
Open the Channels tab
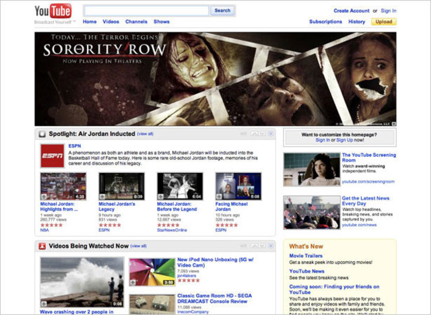136,22
